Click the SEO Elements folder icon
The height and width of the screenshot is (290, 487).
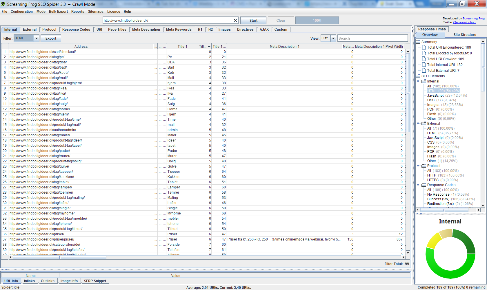coord(418,76)
